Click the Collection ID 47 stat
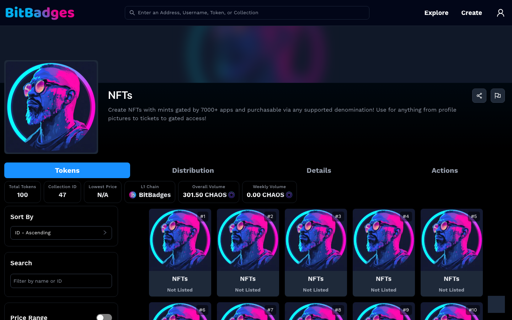512x320 pixels. pyautogui.click(x=62, y=192)
